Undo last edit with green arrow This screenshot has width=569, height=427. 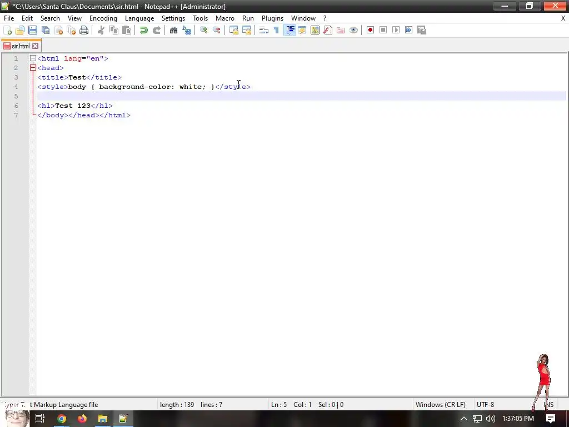[144, 30]
